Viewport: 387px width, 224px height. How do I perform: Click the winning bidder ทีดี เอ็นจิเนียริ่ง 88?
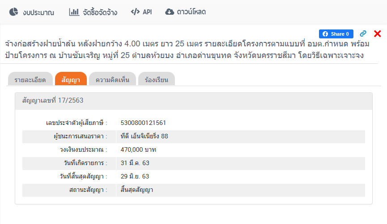[145, 136]
